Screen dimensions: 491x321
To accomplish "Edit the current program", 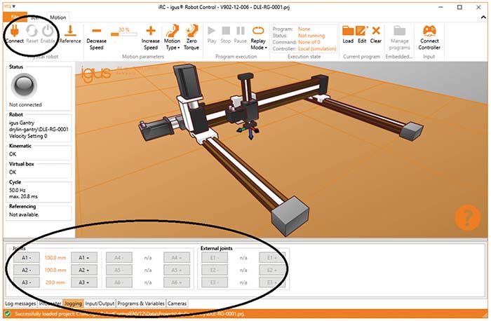I will coord(362,34).
